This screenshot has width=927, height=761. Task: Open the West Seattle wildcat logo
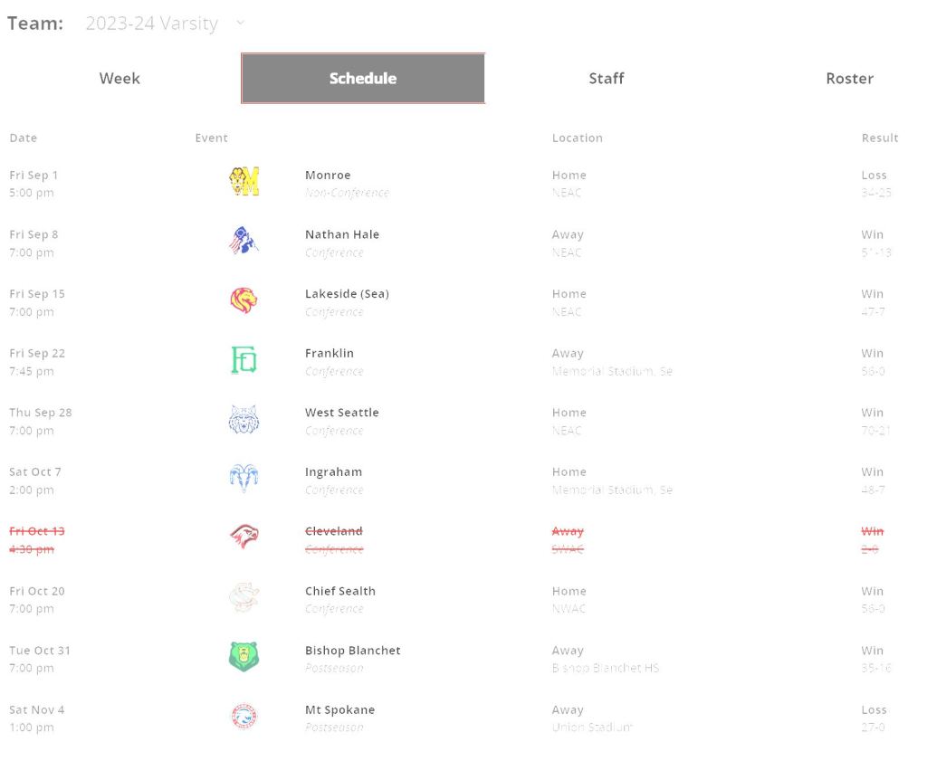point(244,420)
